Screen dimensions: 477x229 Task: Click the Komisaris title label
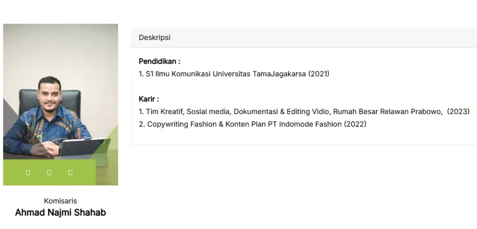[61, 201]
